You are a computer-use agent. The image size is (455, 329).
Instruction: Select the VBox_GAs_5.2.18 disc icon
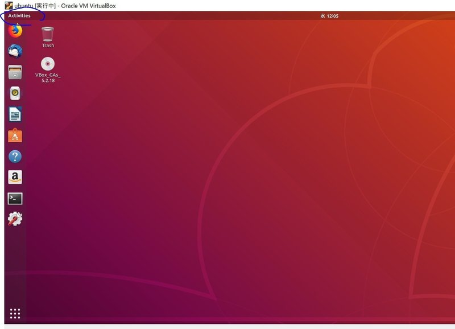click(x=48, y=64)
